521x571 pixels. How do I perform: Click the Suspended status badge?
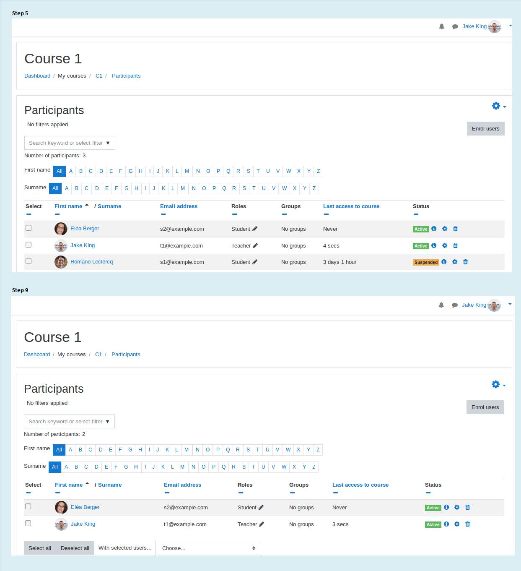(x=426, y=262)
